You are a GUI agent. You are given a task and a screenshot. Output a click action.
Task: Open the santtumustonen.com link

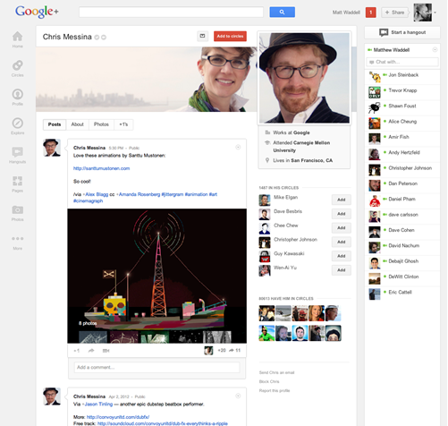click(101, 168)
